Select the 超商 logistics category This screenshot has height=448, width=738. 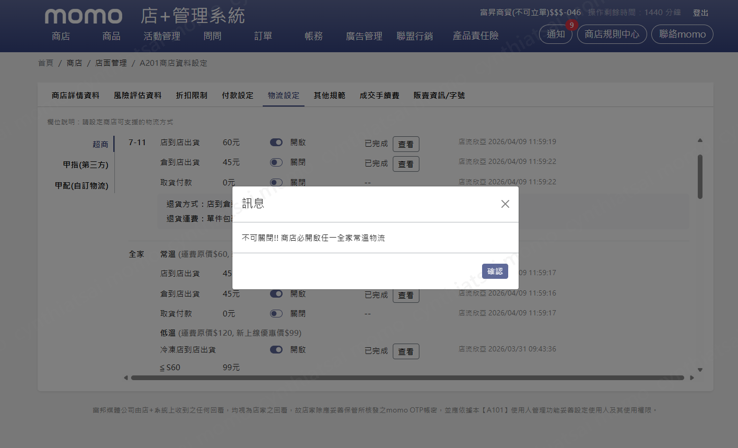(101, 145)
